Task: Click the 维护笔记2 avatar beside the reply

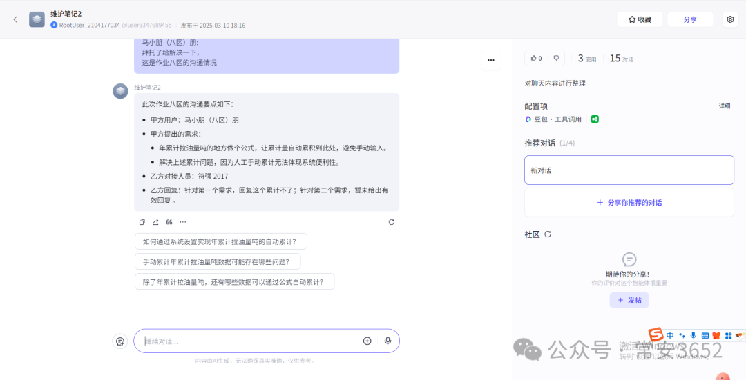Action: pos(120,91)
